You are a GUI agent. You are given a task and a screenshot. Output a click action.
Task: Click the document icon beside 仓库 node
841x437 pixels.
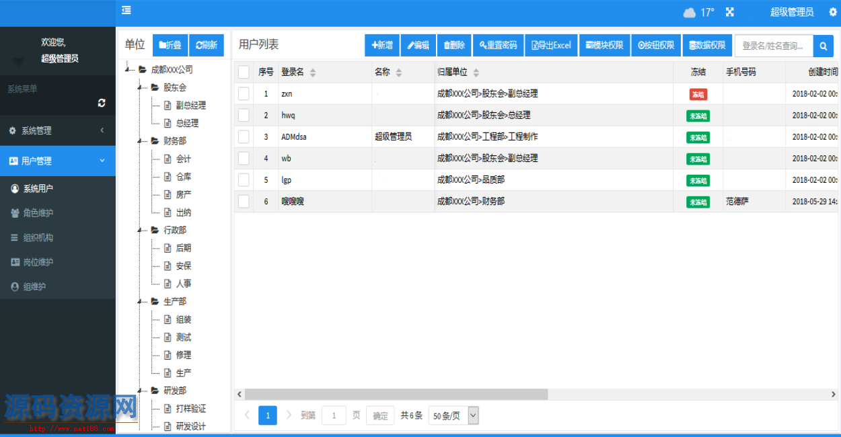[168, 177]
